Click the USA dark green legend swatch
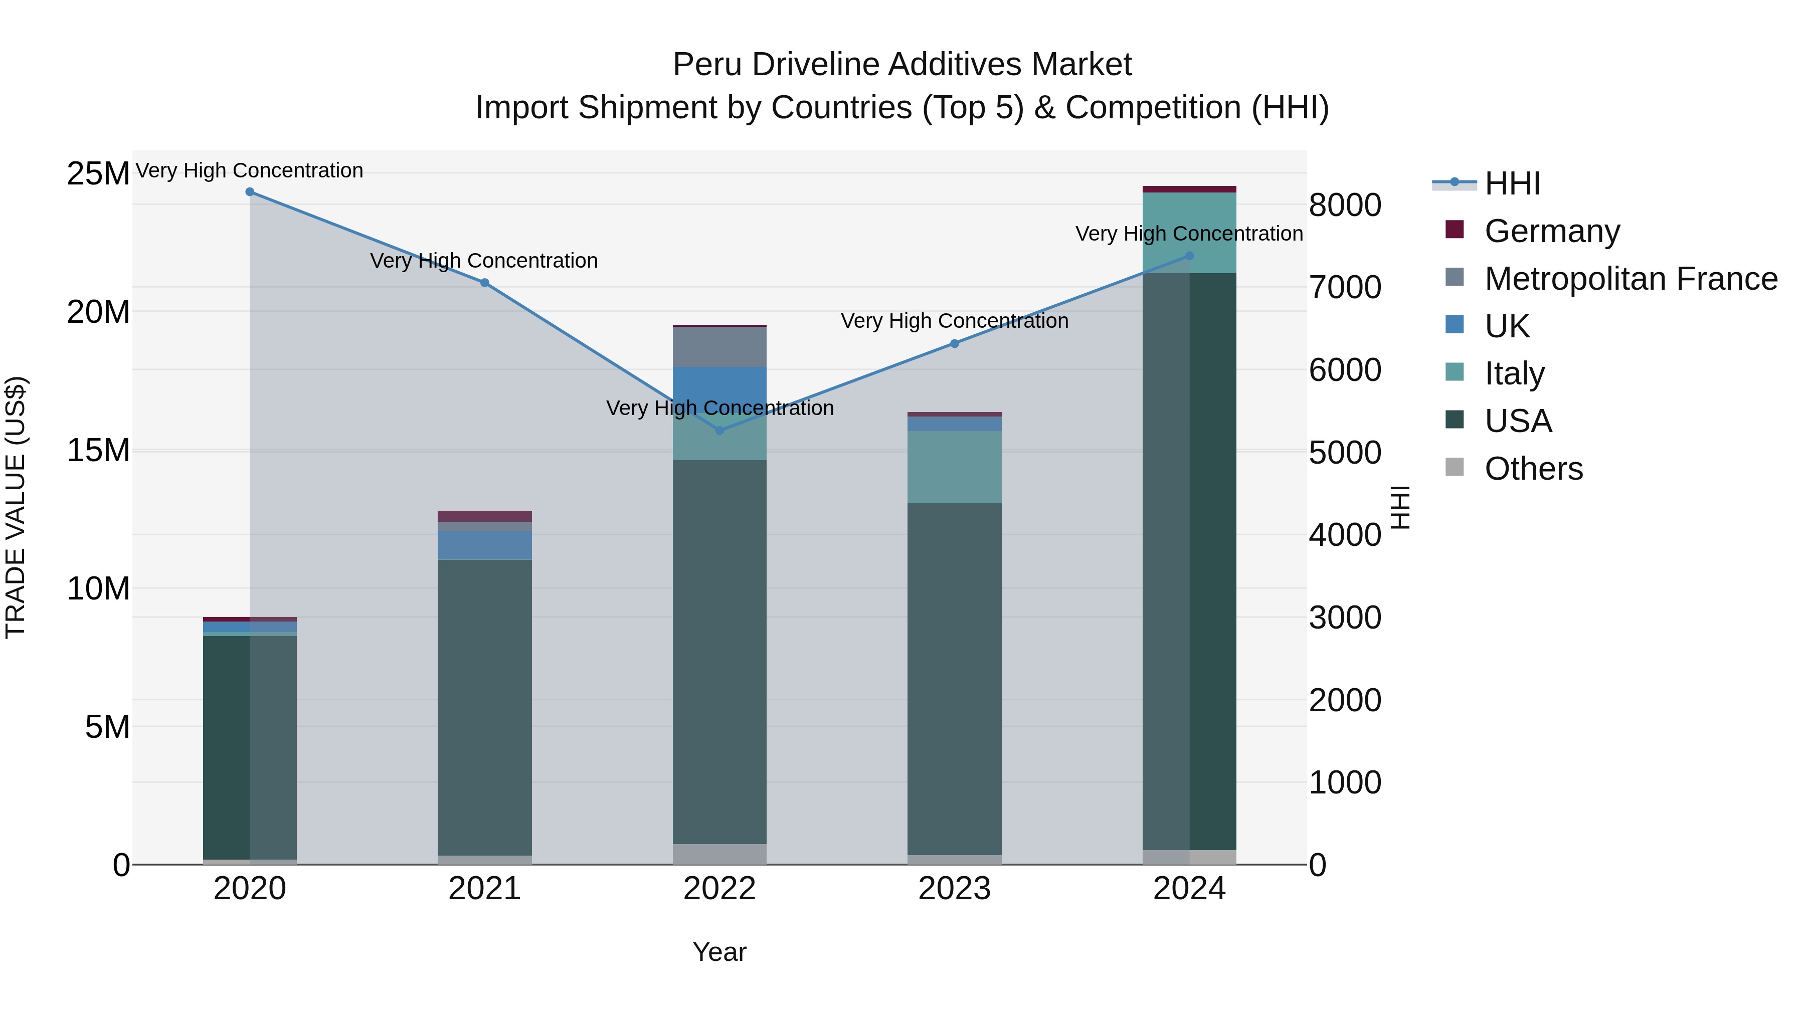 pos(1455,420)
